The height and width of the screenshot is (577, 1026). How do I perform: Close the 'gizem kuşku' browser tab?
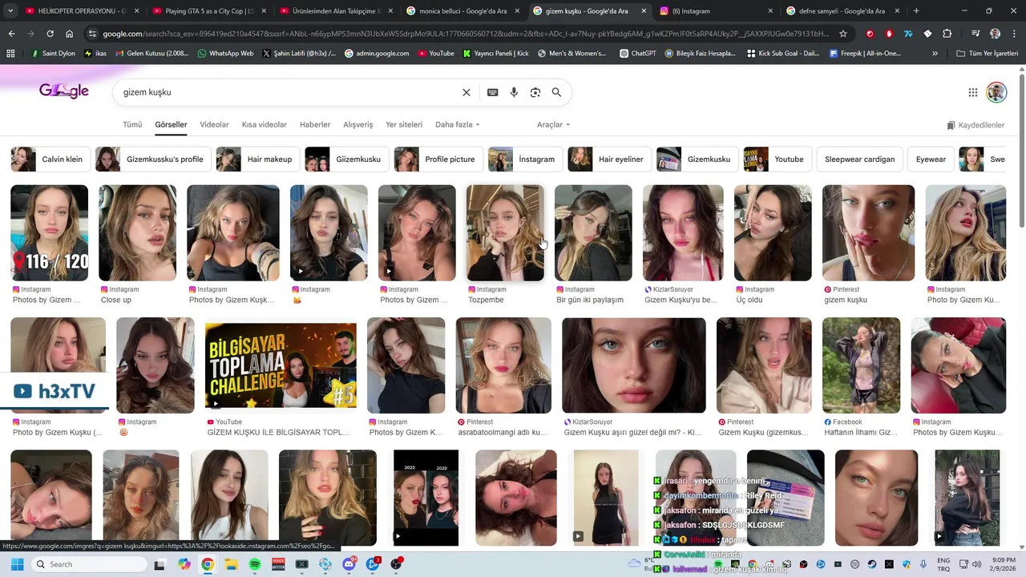643,11
